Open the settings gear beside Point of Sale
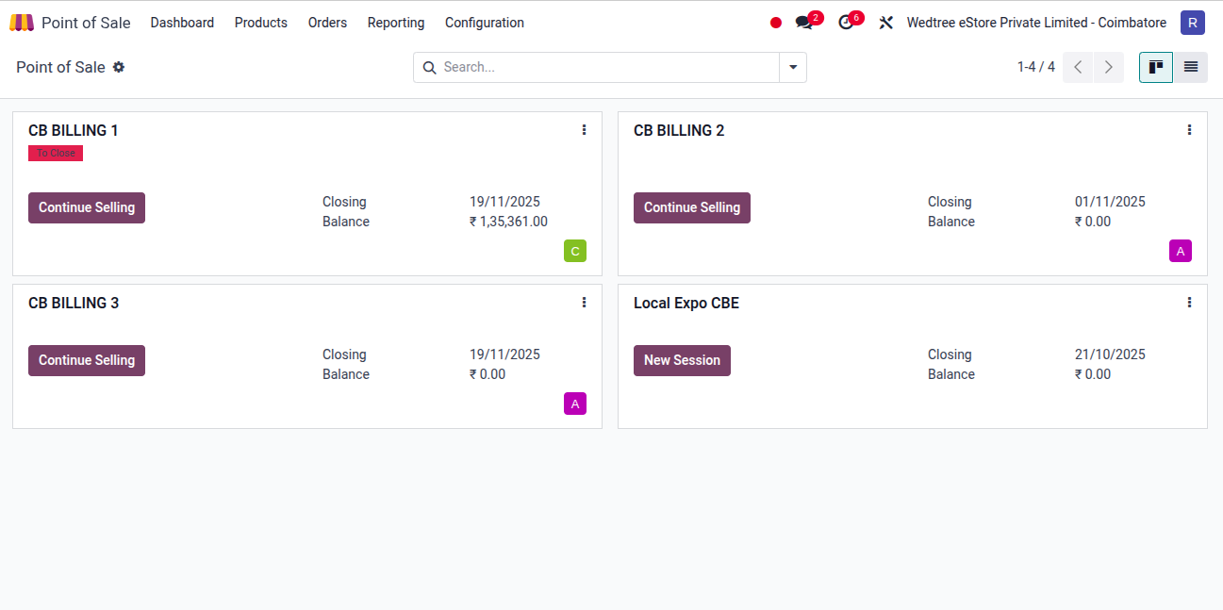The height and width of the screenshot is (610, 1223). pos(119,67)
